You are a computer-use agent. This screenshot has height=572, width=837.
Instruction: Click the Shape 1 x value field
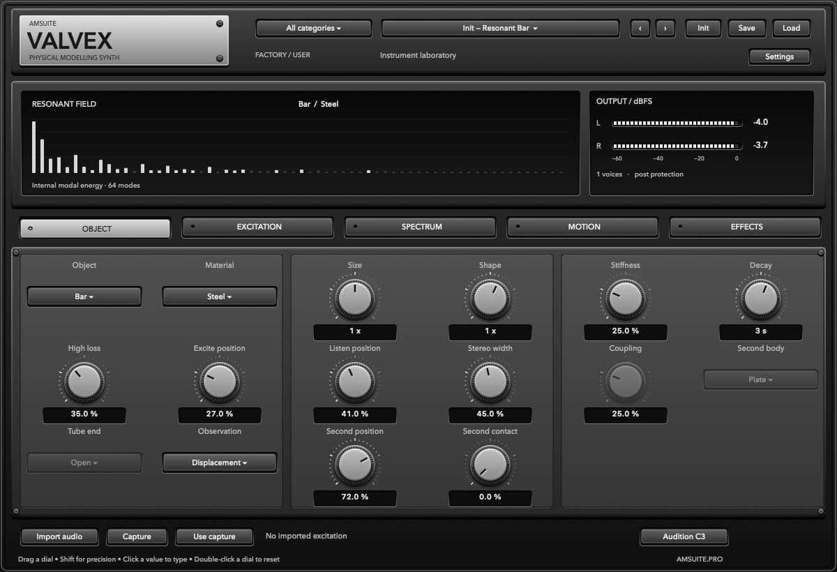[490, 331]
